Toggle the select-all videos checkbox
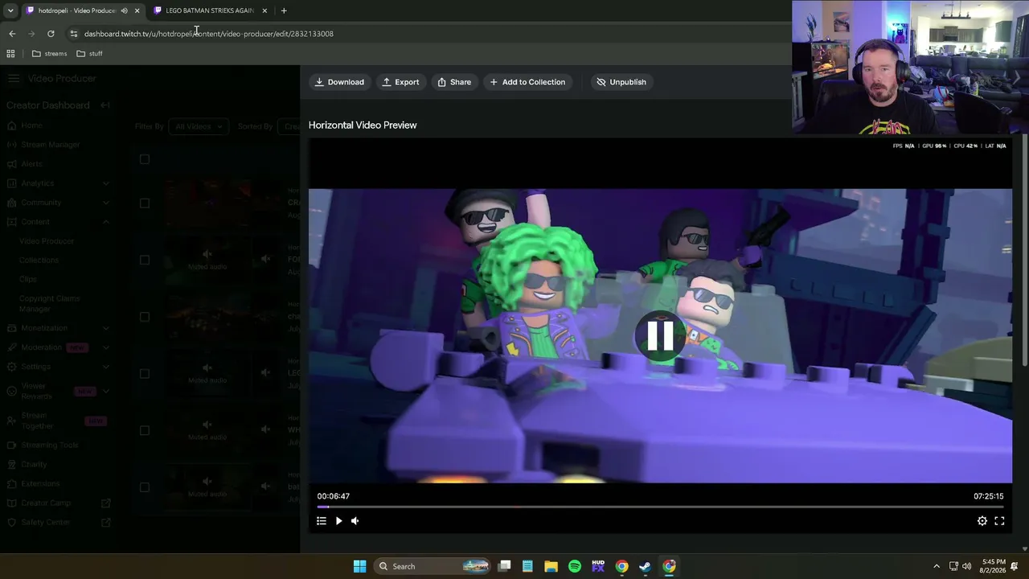Viewport: 1029px width, 579px height. tap(145, 159)
